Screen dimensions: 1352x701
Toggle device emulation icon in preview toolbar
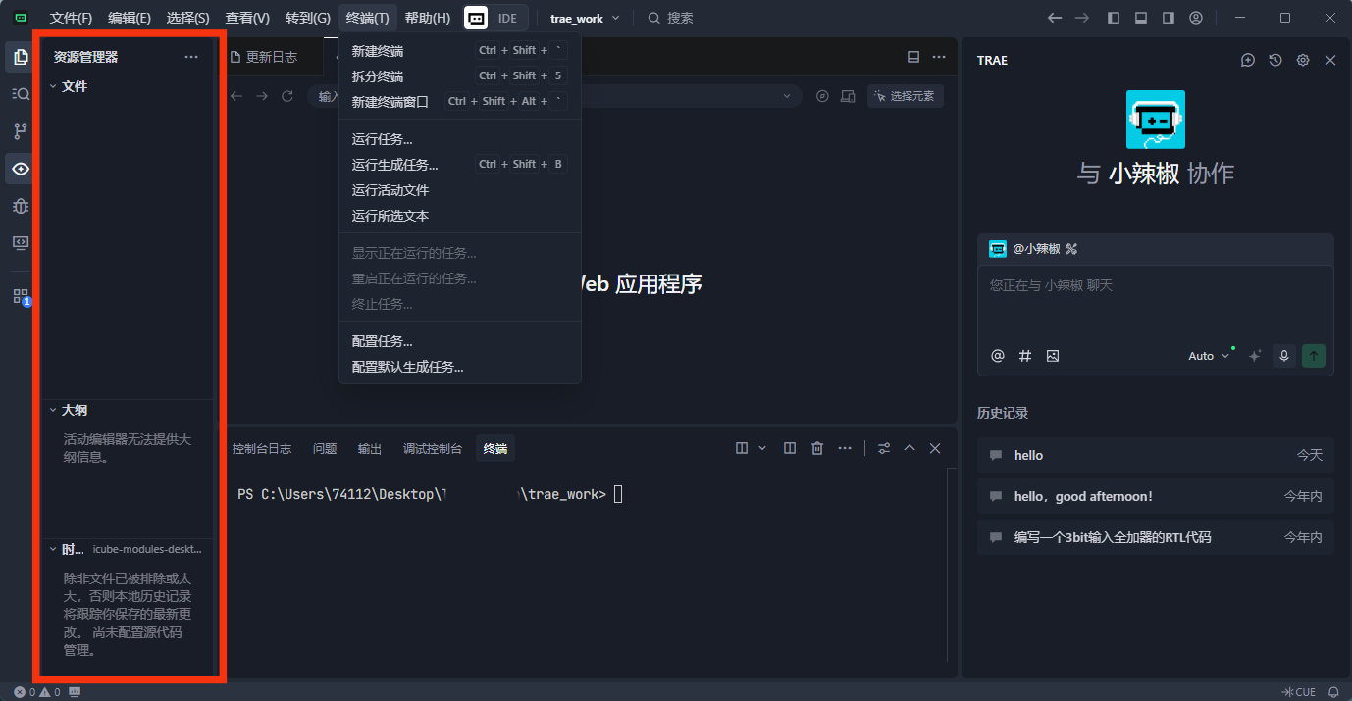pyautogui.click(x=850, y=96)
